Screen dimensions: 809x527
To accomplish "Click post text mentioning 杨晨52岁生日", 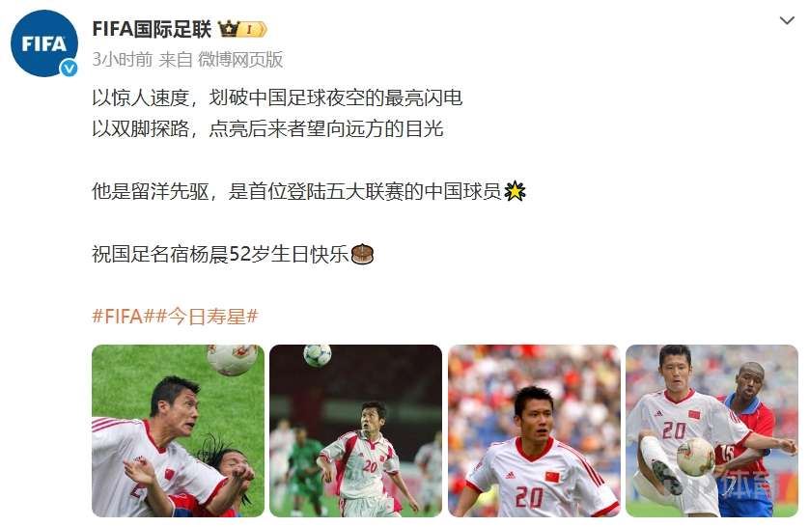I will coord(220,254).
